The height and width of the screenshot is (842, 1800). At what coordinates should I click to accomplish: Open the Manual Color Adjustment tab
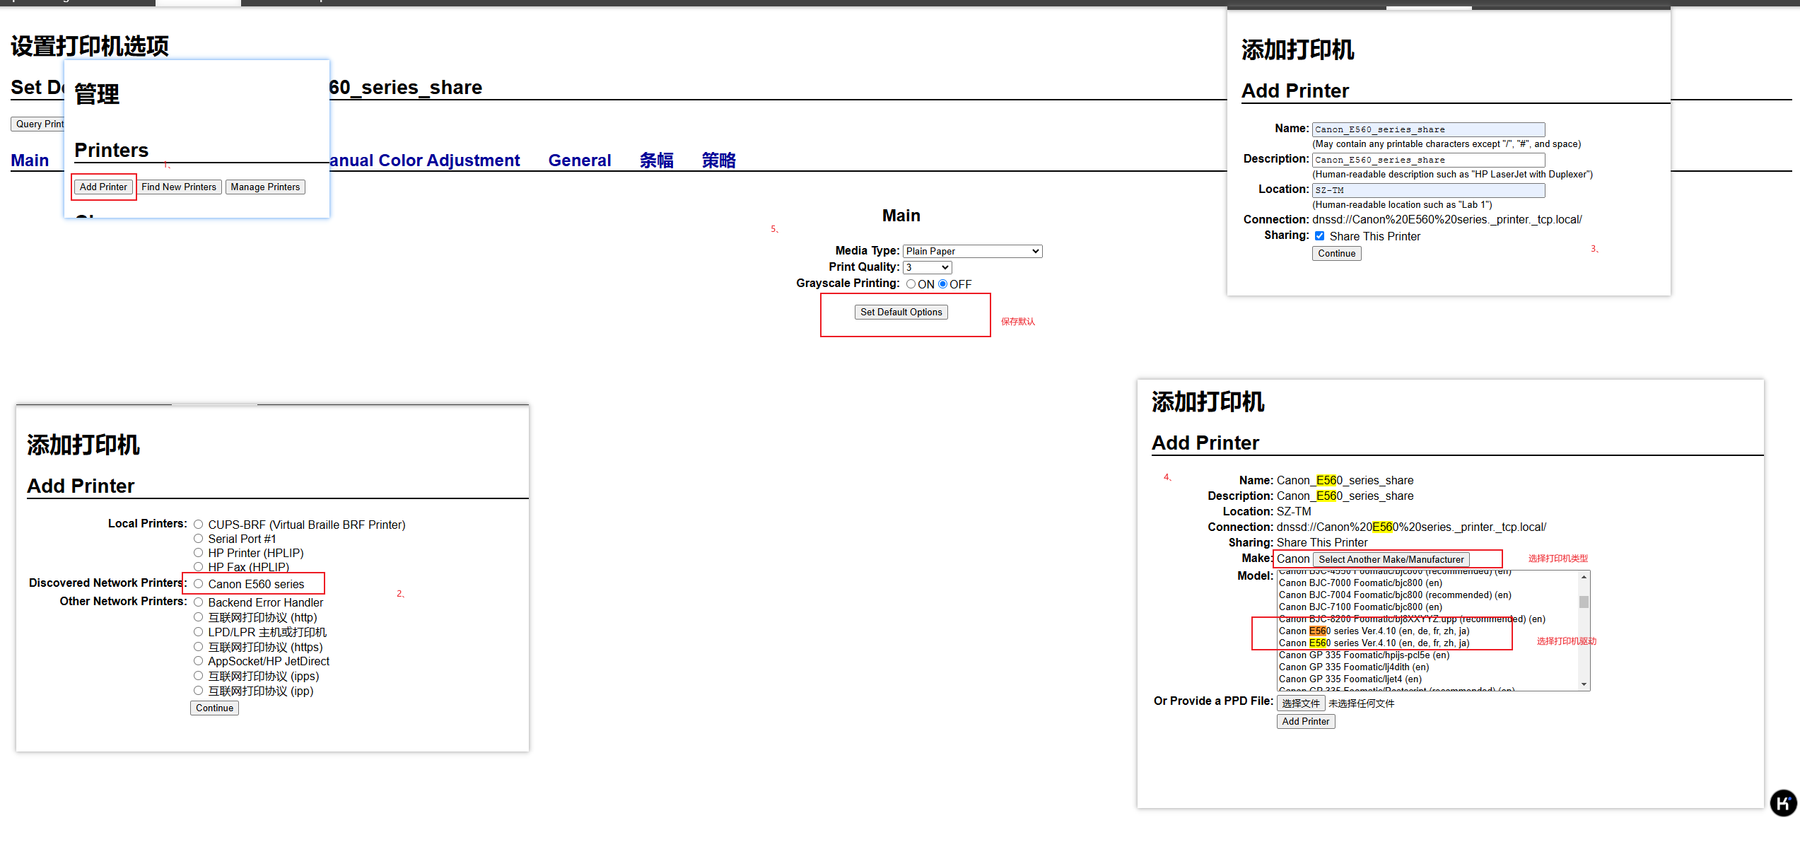[x=424, y=160]
